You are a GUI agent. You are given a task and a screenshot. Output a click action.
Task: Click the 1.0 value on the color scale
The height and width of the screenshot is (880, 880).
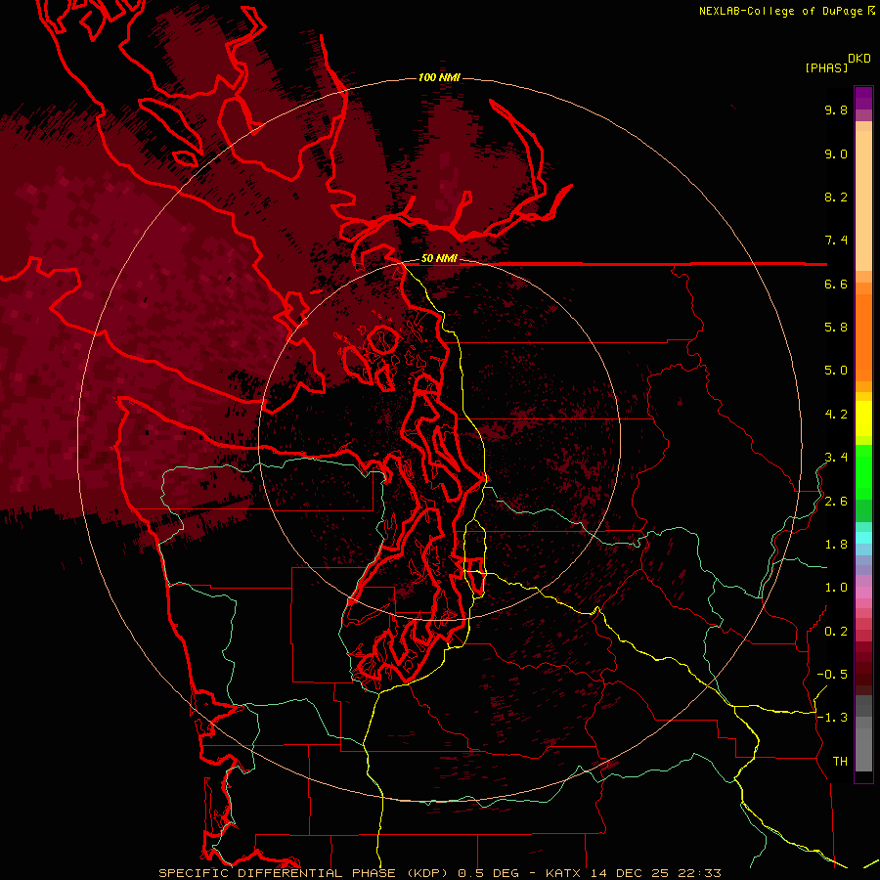(836, 588)
